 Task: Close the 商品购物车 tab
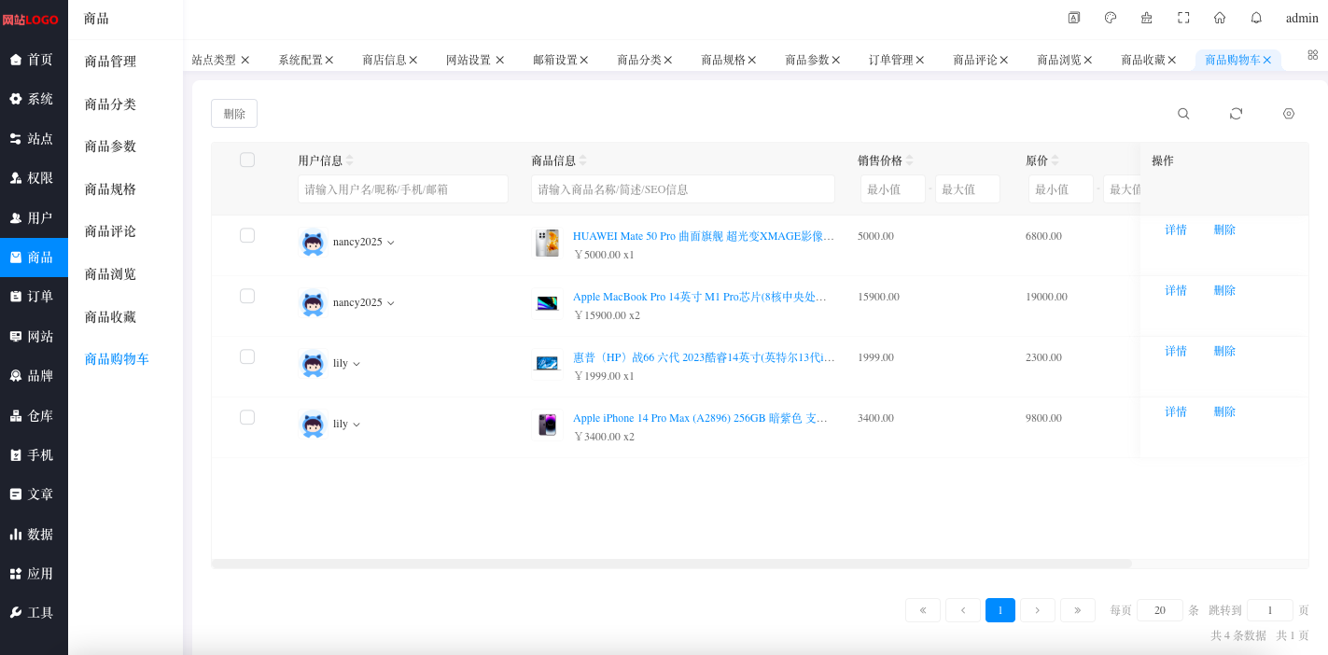[1267, 60]
